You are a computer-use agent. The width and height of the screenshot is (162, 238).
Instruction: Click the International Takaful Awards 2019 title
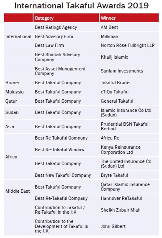[82, 6]
